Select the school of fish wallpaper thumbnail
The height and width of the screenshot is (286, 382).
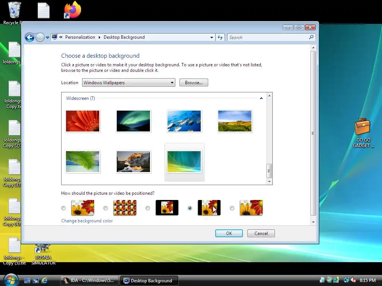coord(184,121)
